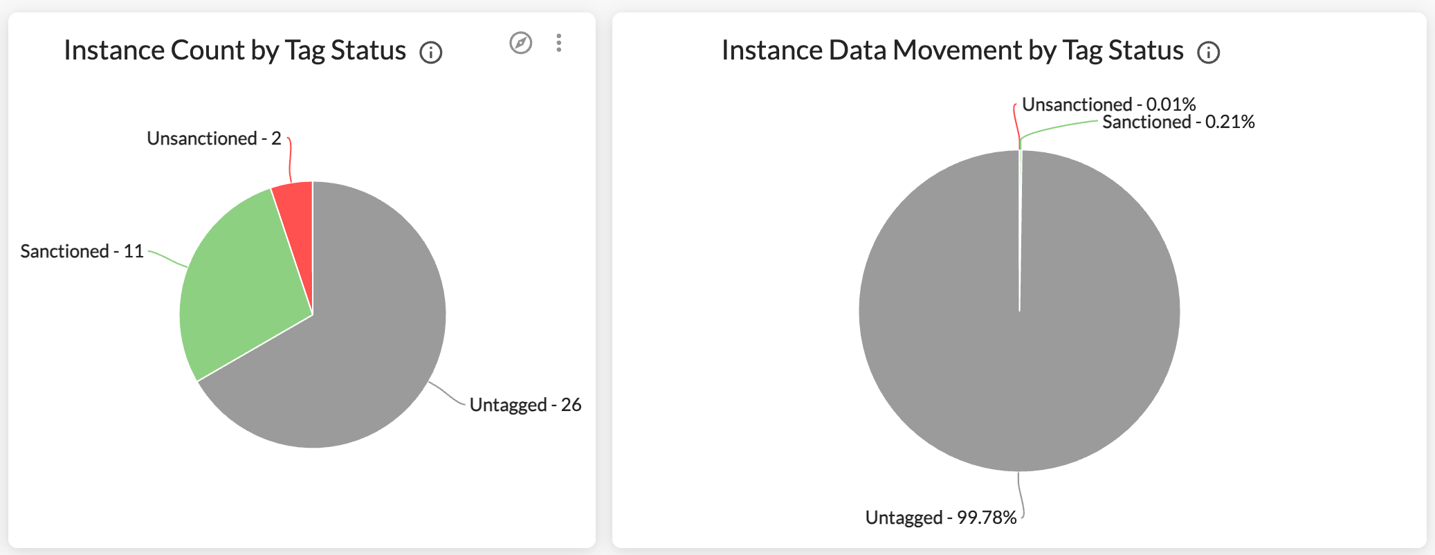Screen dimensions: 1435x555
Task: Click the 'Instance Count by Tag Status' title
Action: [235, 51]
